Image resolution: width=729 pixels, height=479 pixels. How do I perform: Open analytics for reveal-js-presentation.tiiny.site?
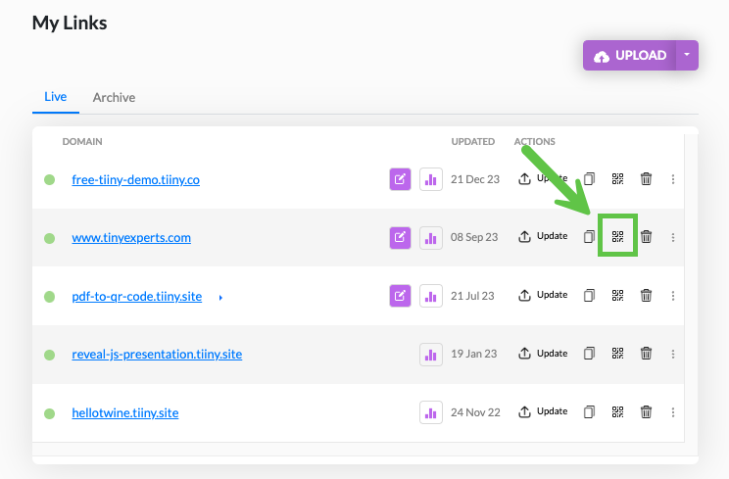tap(430, 355)
